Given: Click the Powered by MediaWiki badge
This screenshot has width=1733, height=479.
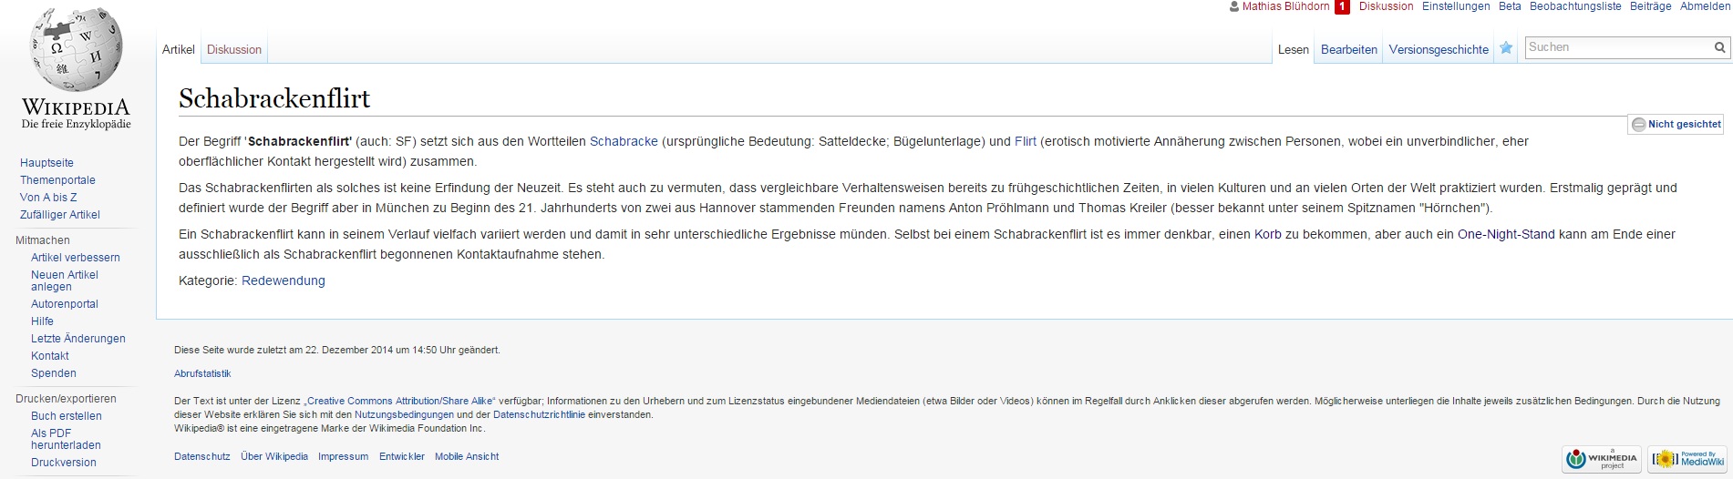Looking at the screenshot, I should coord(1688,459).
